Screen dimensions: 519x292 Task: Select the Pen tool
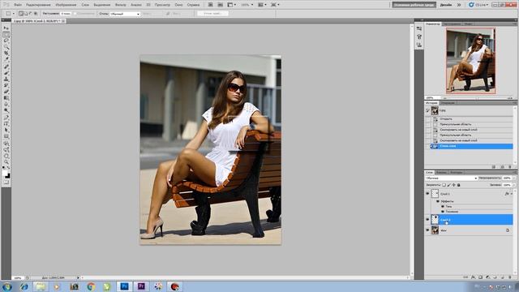click(x=6, y=118)
